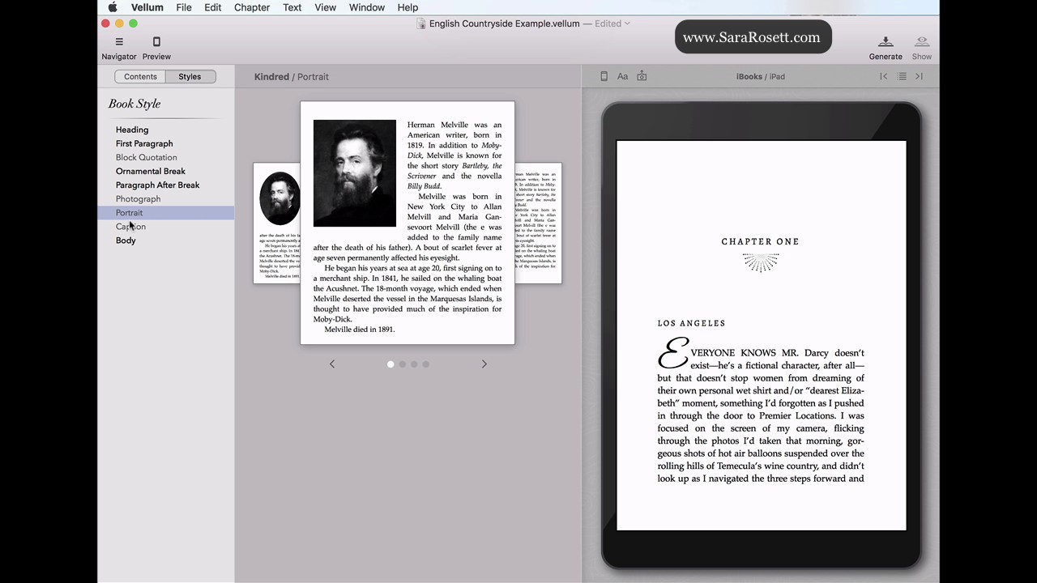Select the Portrait style row
1037x583 pixels.
tap(166, 212)
